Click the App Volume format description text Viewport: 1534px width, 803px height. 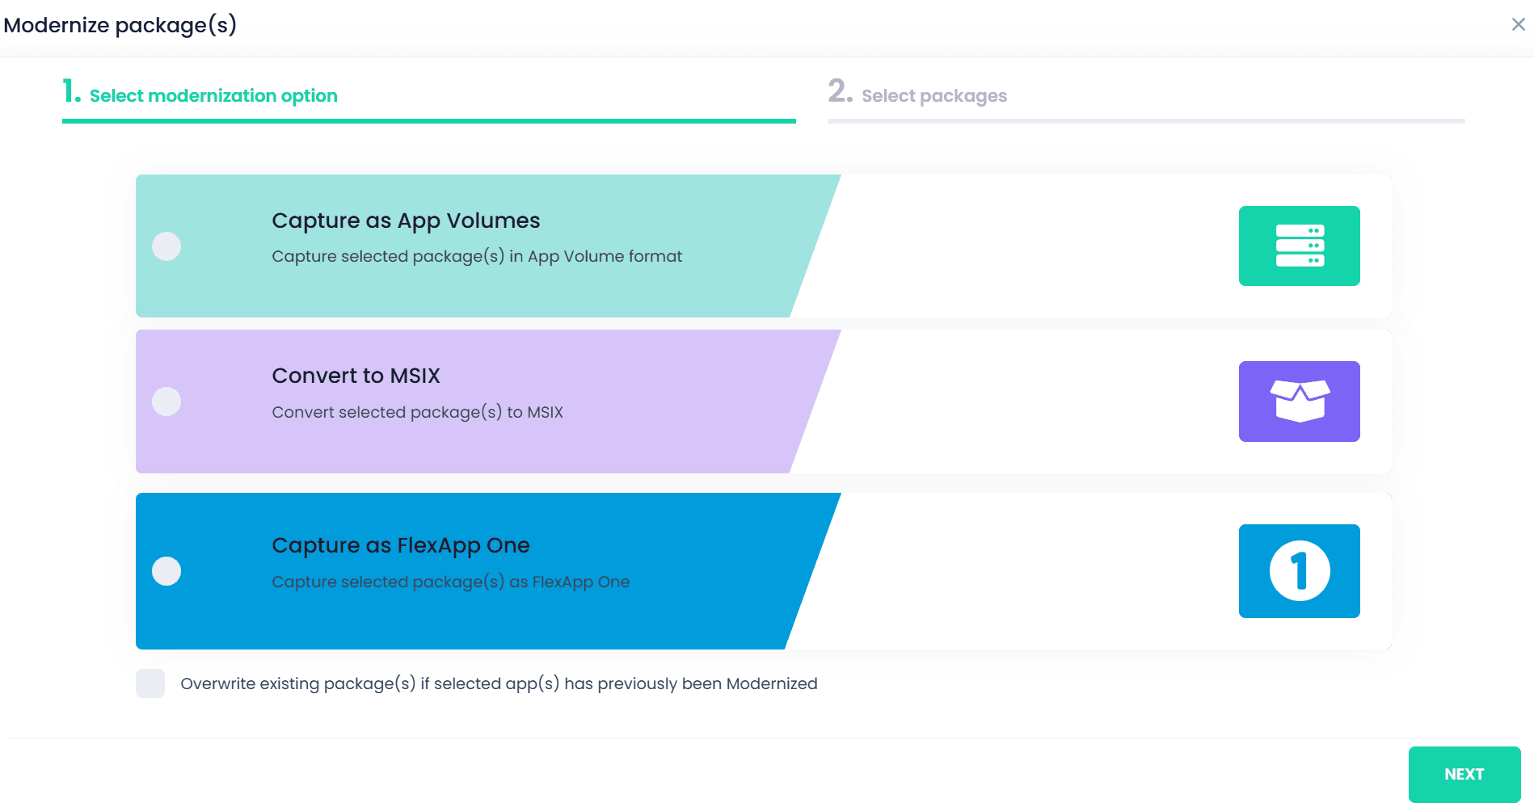477,256
